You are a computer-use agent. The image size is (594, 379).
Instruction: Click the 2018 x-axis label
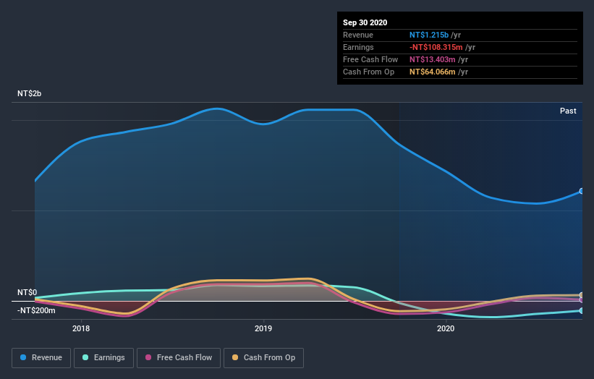click(x=81, y=328)
